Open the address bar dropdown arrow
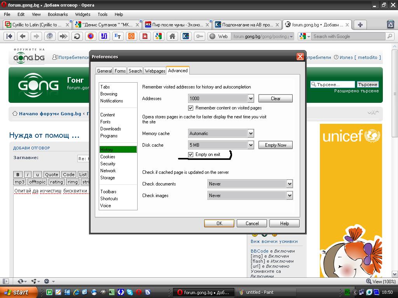398x298 pixels. [292, 37]
